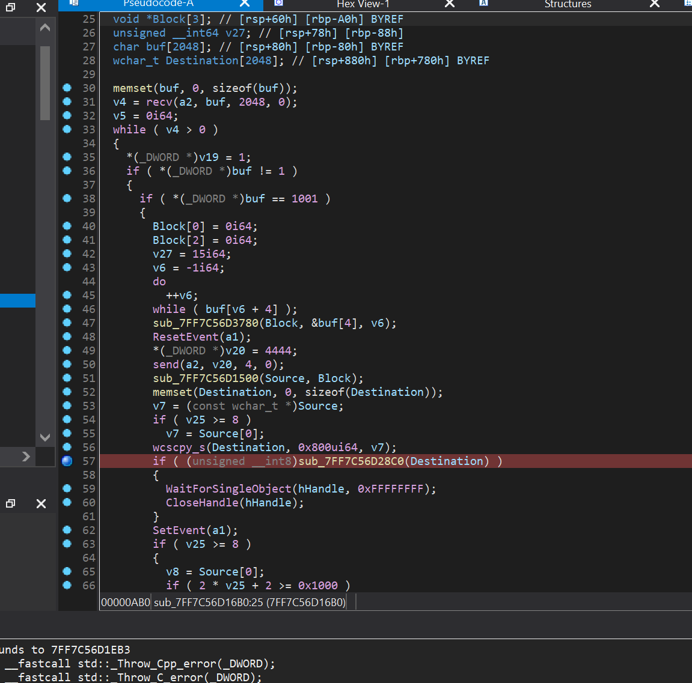This screenshot has height=683, width=692.
Task: Click sub_7FF7C56D3780 call on line 47
Action: 206,323
